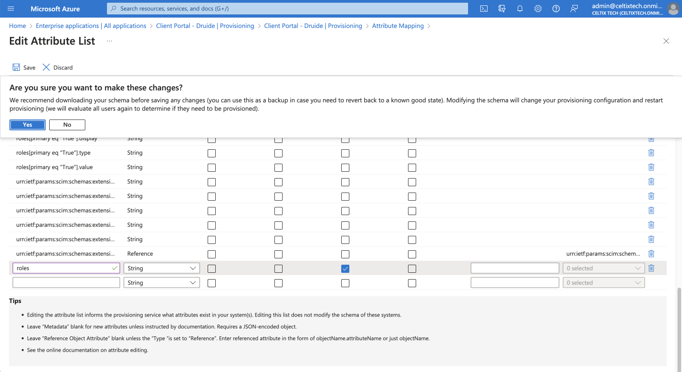Tick last checkbox in roles[primary eq "True"].value row
The width and height of the screenshot is (682, 372).
pyautogui.click(x=412, y=168)
